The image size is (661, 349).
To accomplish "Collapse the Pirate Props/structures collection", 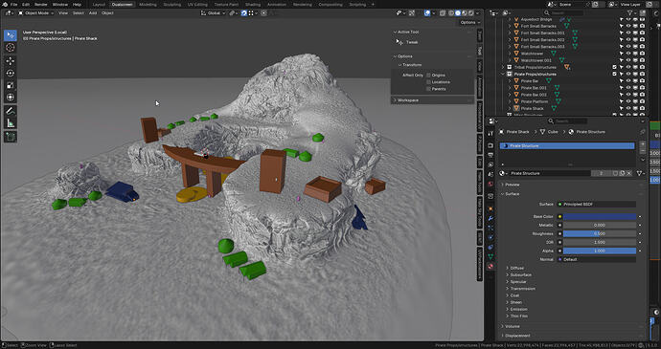I will (x=503, y=74).
